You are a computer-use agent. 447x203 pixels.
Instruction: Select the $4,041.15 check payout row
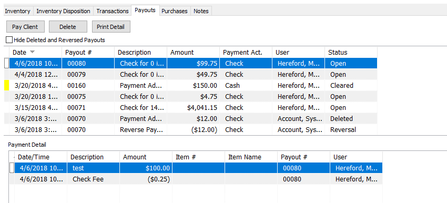tap(194, 108)
